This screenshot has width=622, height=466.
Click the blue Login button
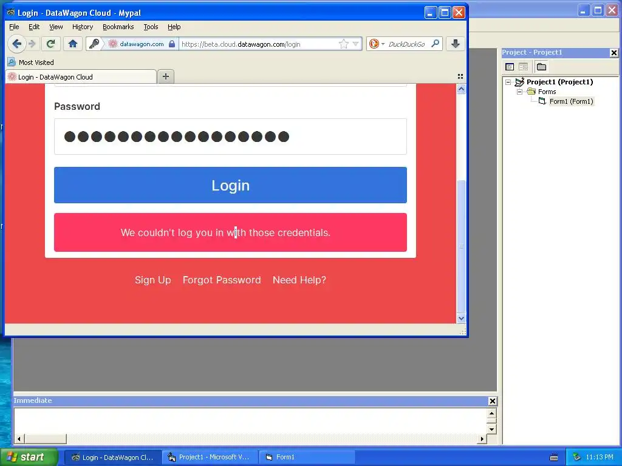coord(230,185)
